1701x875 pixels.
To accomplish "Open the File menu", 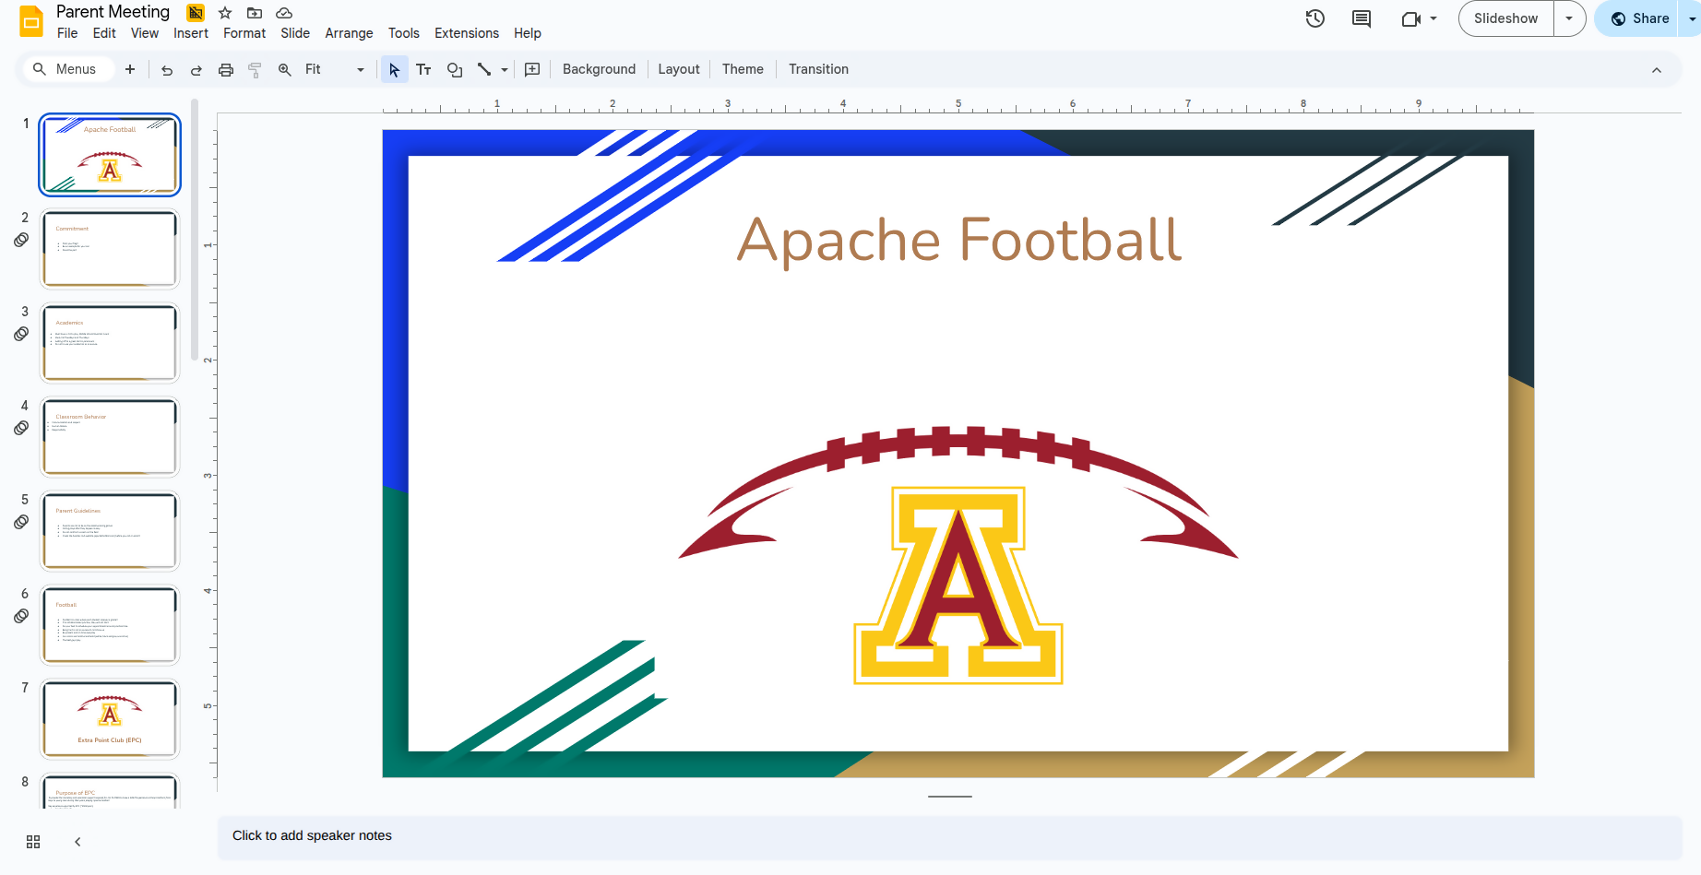I will coord(67,33).
